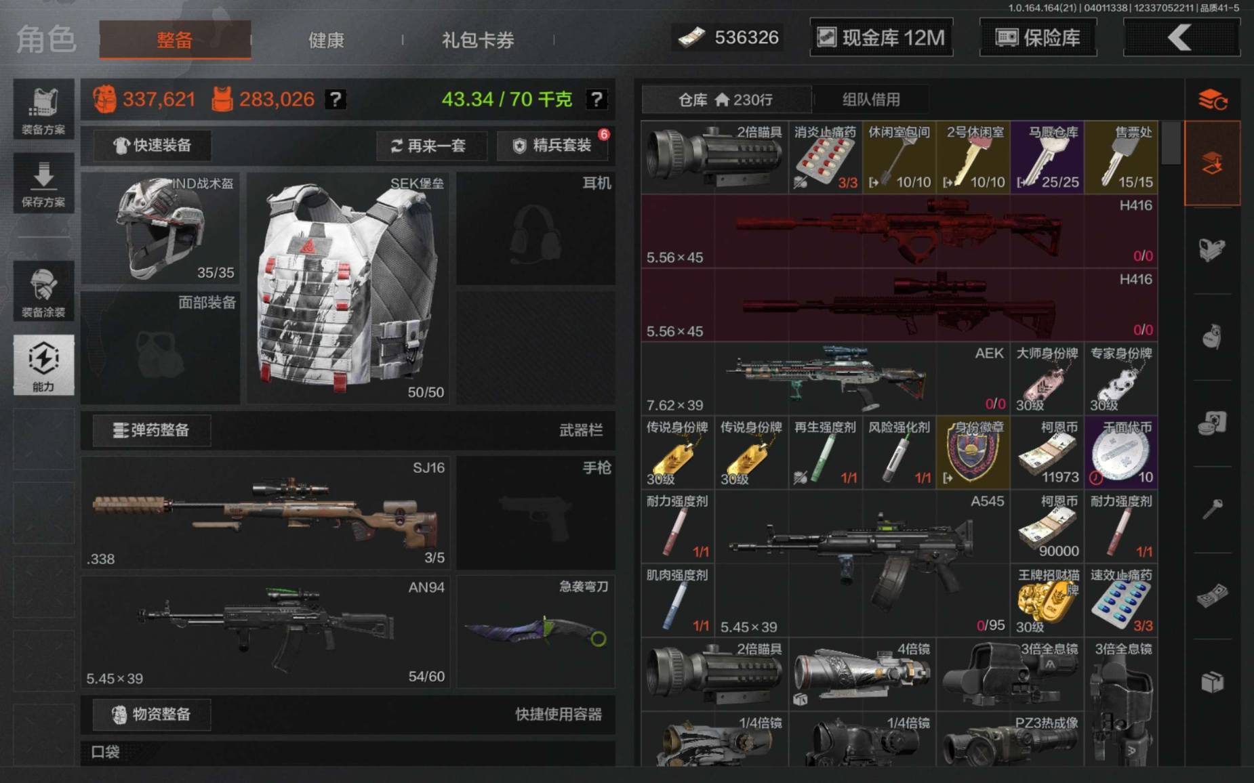The width and height of the screenshot is (1254, 783).
Task: Switch to the 整备 tab
Action: point(175,40)
